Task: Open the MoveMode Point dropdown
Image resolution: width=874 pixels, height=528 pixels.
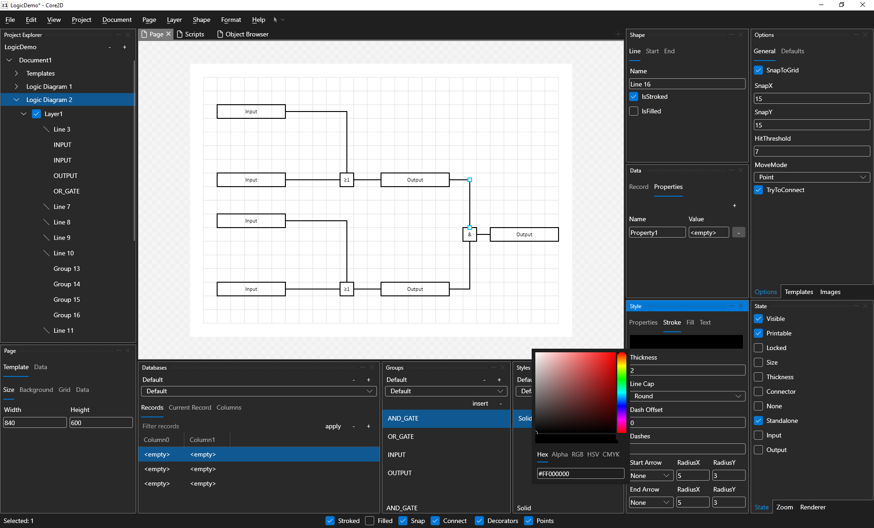Action: click(812, 177)
